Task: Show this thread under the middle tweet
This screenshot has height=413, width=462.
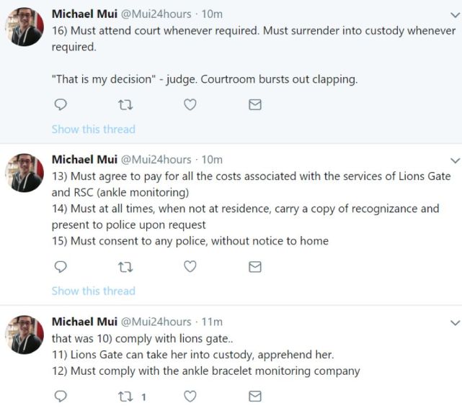Action: 93,291
